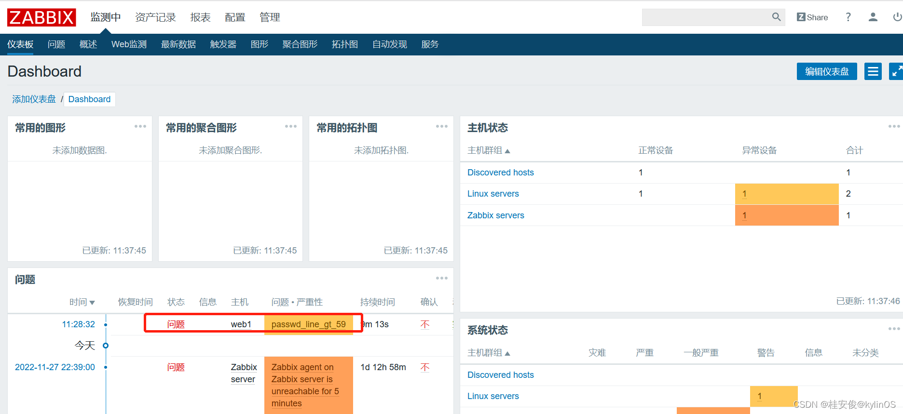Open the 监测中 main menu
The width and height of the screenshot is (903, 414).
[x=106, y=17]
